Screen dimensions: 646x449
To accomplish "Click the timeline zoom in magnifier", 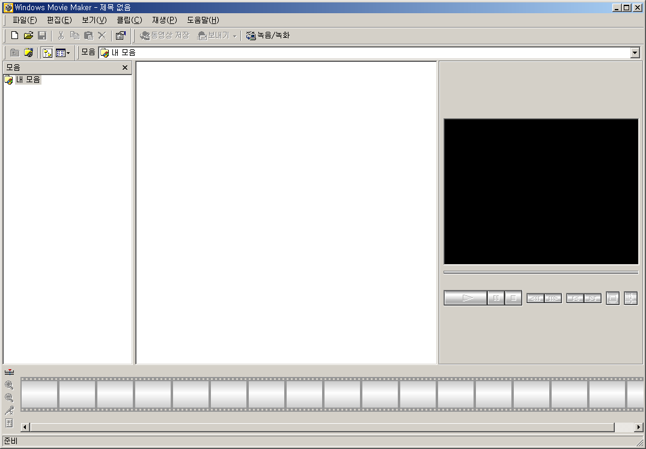I will pos(9,385).
